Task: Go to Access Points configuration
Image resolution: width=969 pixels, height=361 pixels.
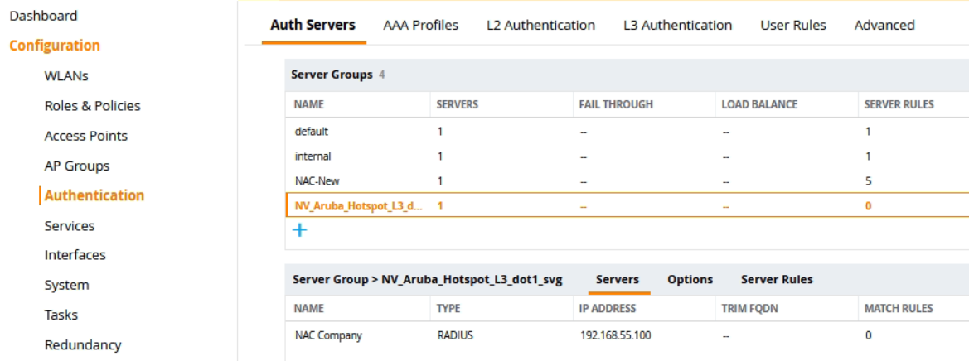Action: [85, 136]
